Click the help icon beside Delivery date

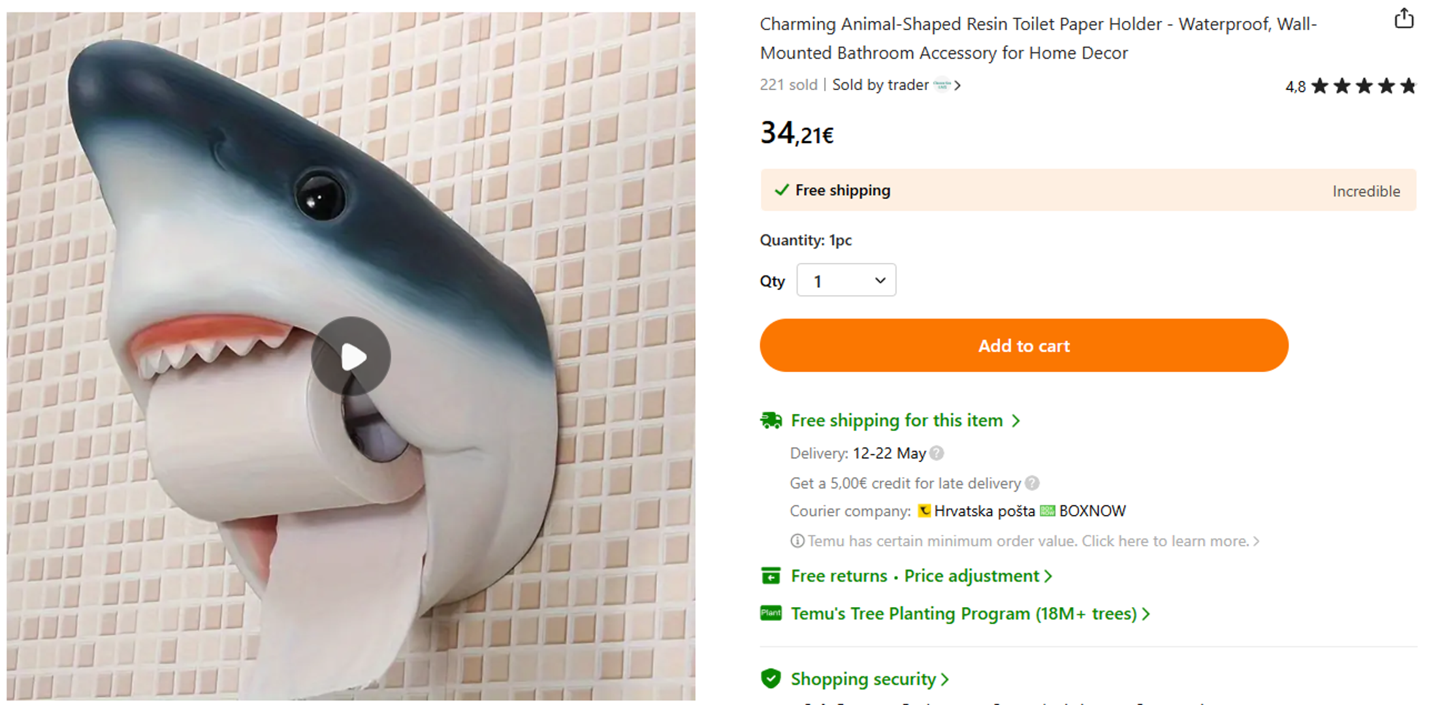tap(937, 453)
